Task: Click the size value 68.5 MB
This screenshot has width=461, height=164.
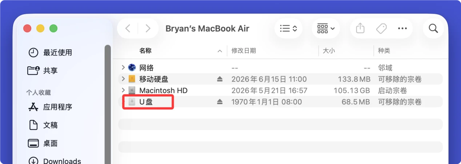Action: pyautogui.click(x=356, y=102)
